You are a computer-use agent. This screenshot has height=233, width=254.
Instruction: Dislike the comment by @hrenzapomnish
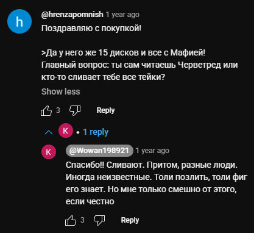75,110
